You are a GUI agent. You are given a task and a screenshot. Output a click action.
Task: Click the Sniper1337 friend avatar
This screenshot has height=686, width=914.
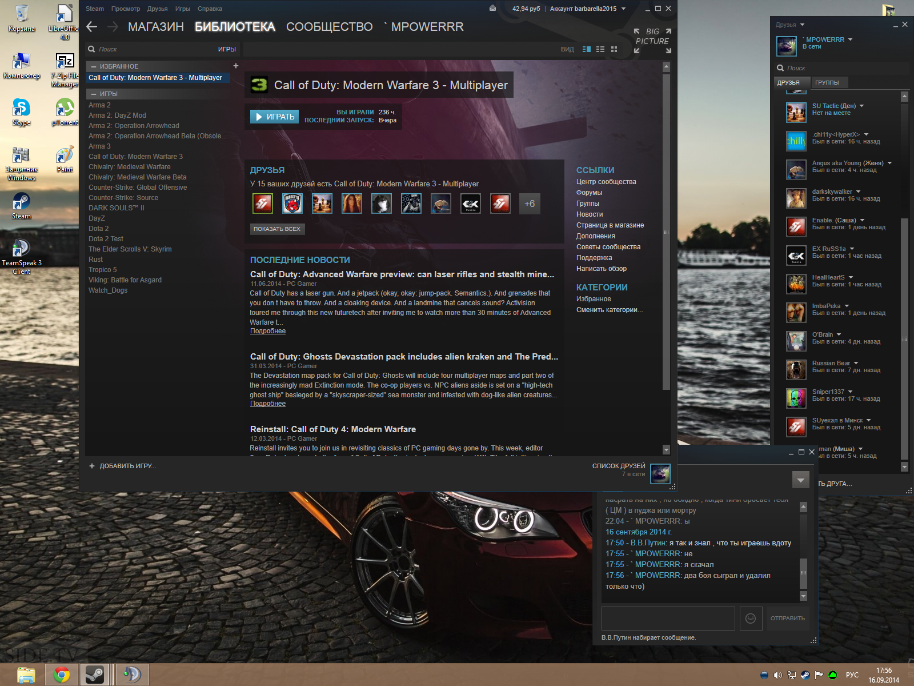[x=796, y=398]
